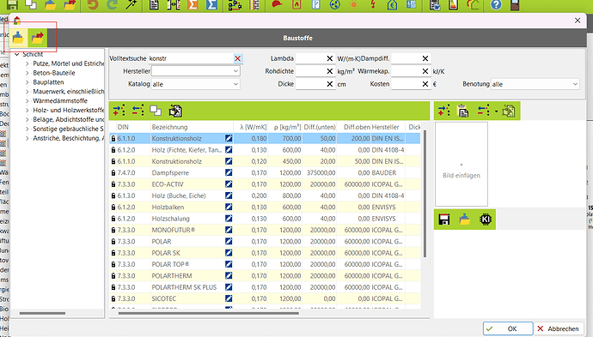The width and height of the screenshot is (593, 337).
Task: Click the euro house icon in main toolbar
Action: 392,5
